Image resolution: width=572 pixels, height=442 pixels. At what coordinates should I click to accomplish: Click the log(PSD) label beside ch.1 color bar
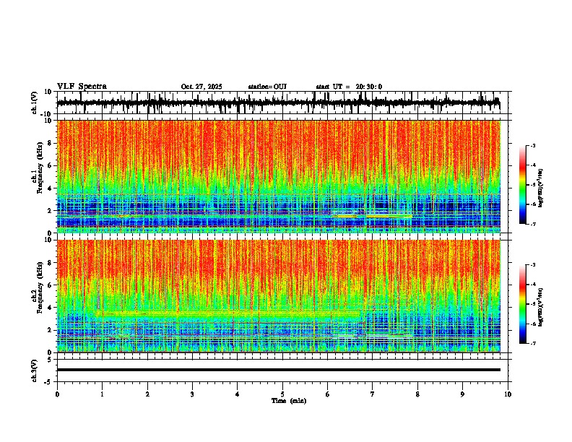[541, 188]
